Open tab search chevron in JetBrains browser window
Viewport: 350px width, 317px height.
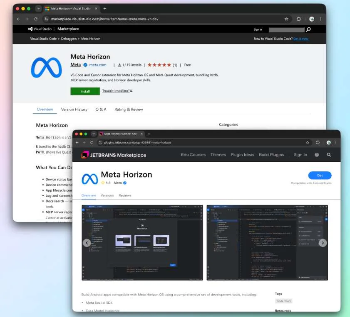pos(94,134)
